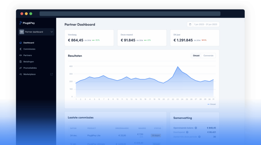Click the browser address bar

pyautogui.click(x=130, y=14)
